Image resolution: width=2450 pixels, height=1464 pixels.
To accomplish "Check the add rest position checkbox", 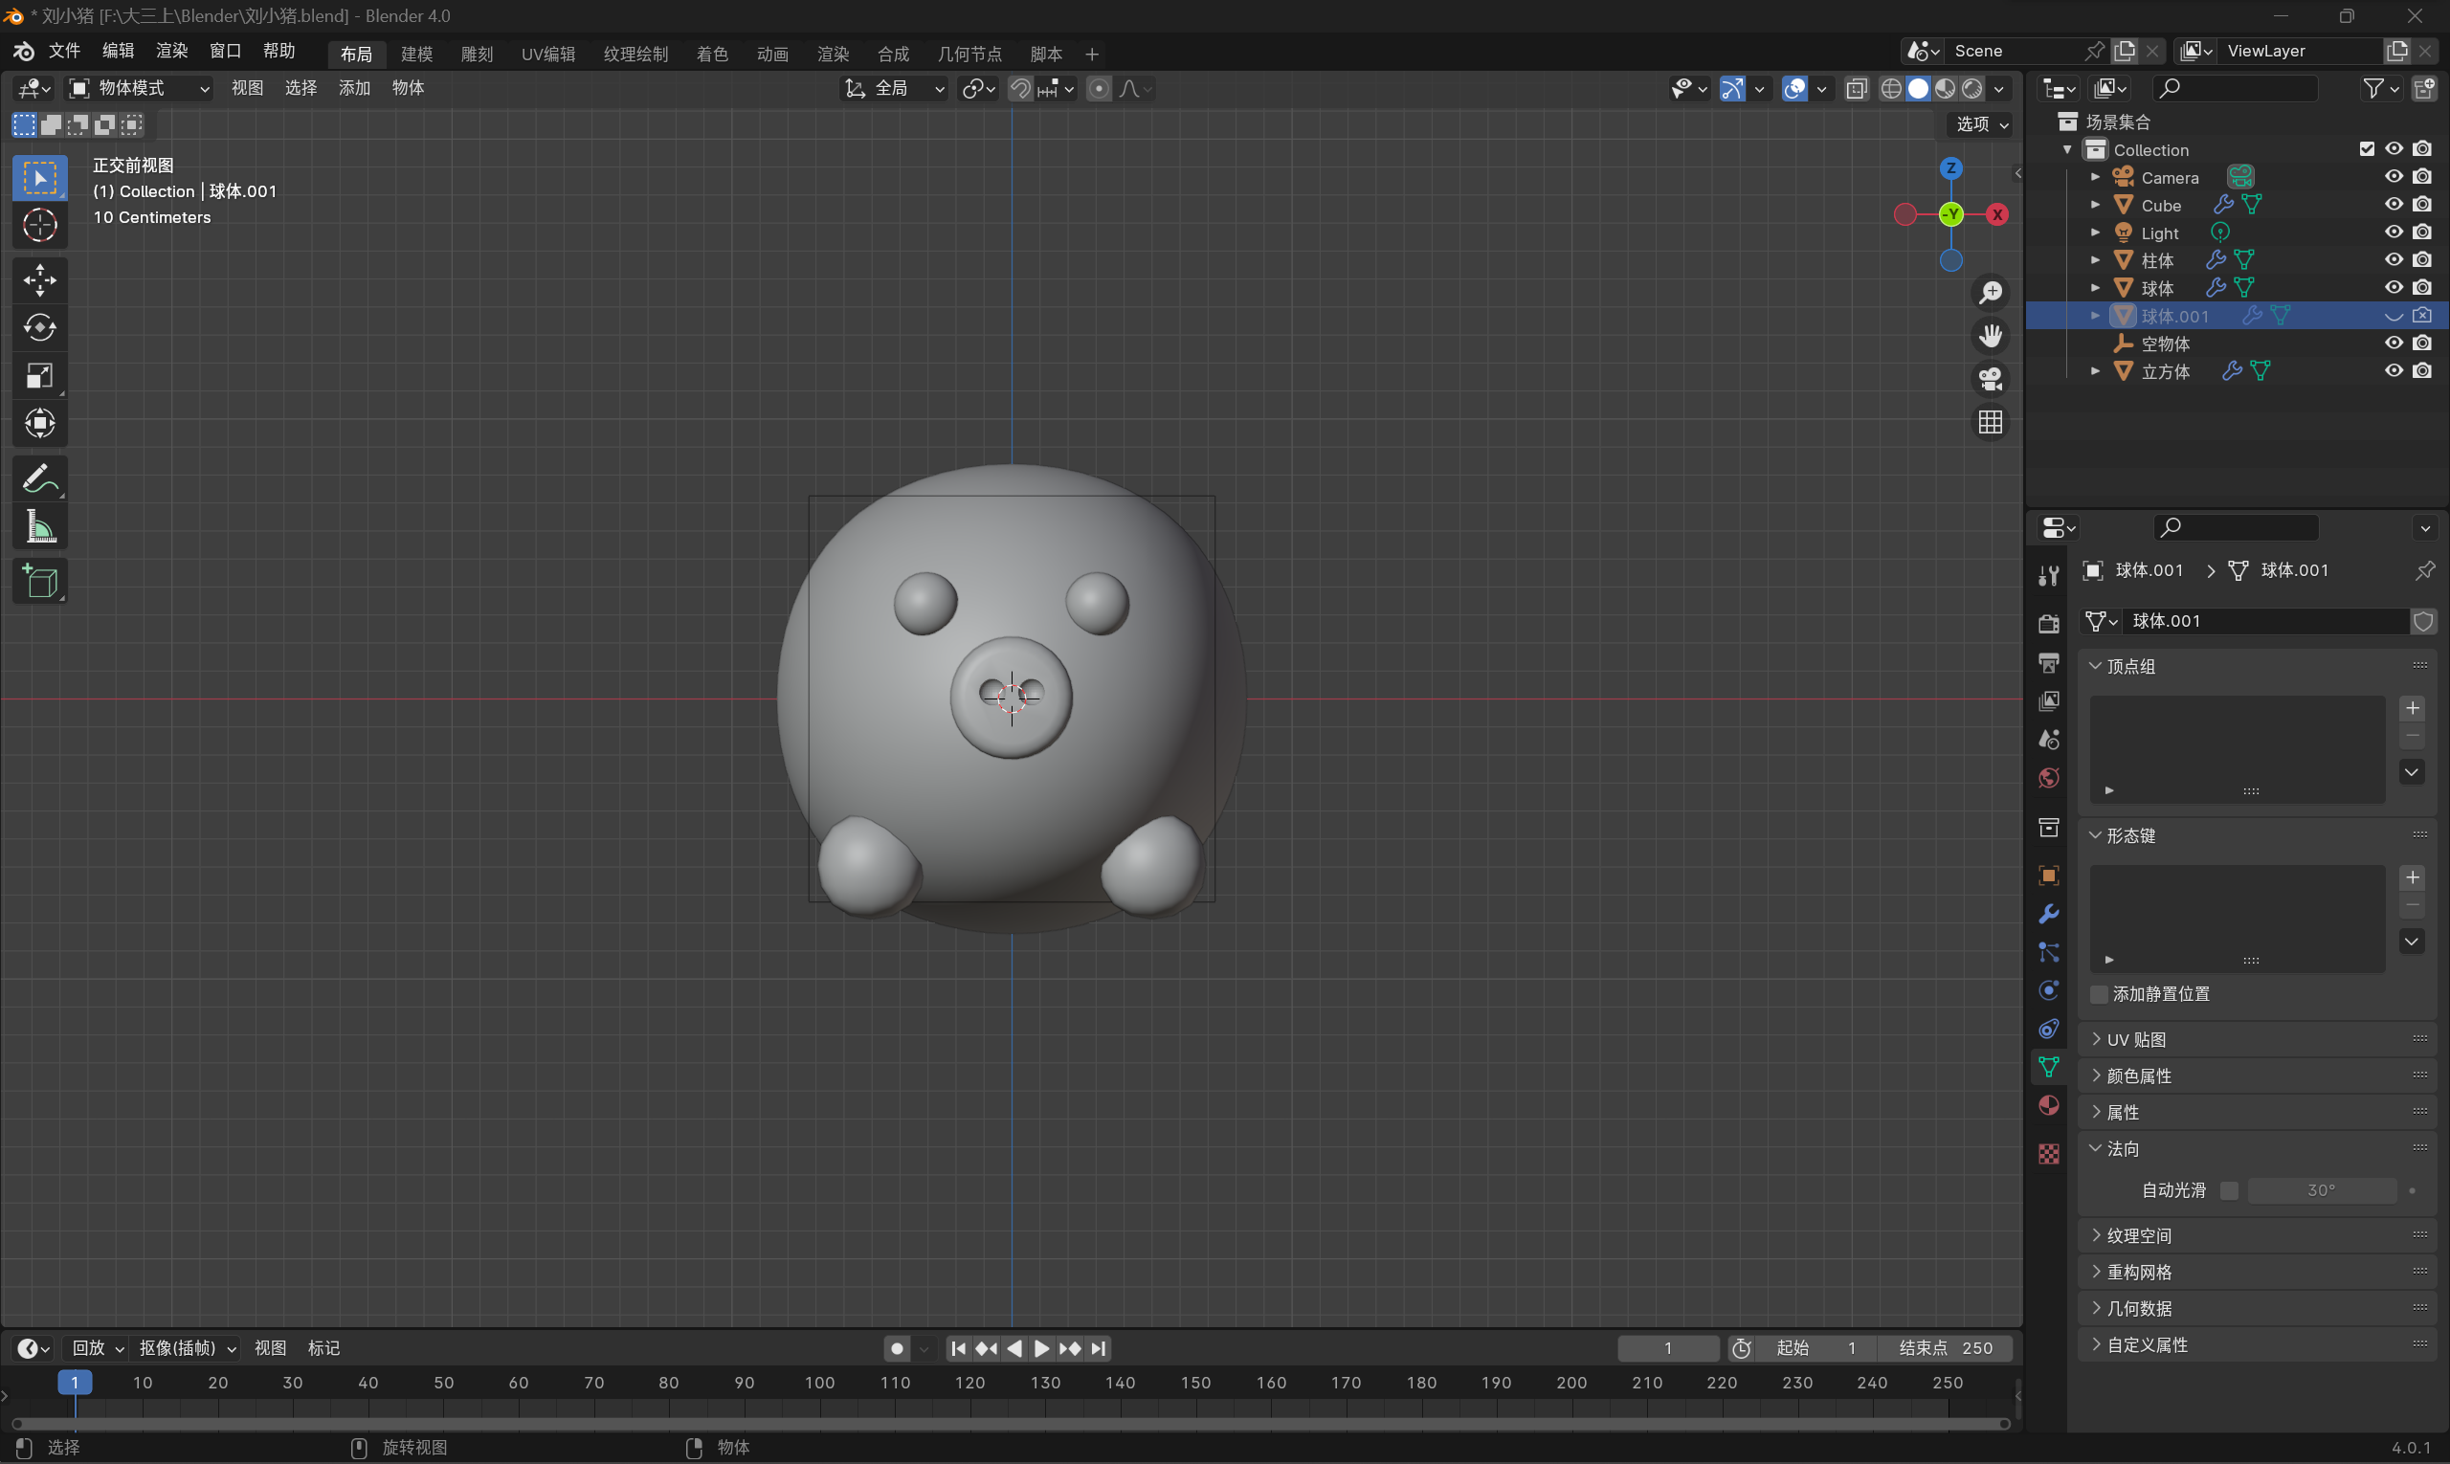I will 2099,994.
